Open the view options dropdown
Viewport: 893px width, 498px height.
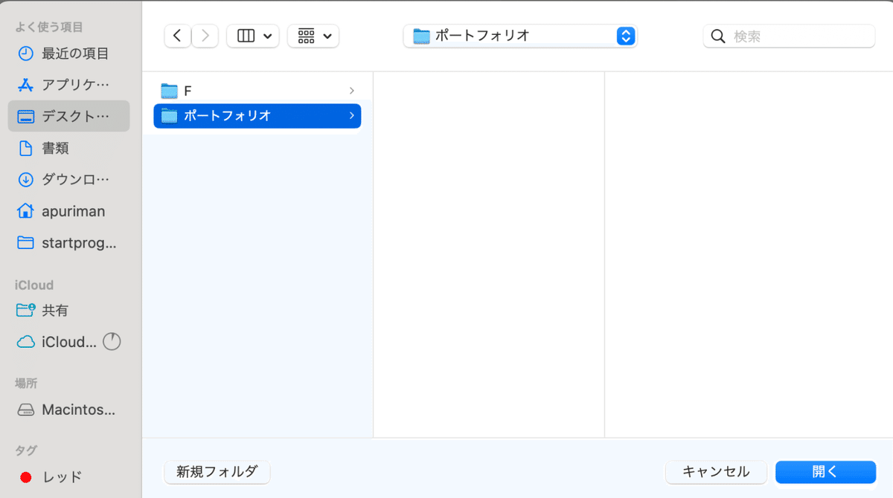click(x=252, y=35)
